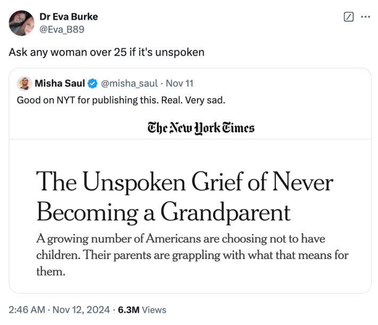Open The New York Times logo
Image resolution: width=378 pixels, height=325 pixels.
201,128
